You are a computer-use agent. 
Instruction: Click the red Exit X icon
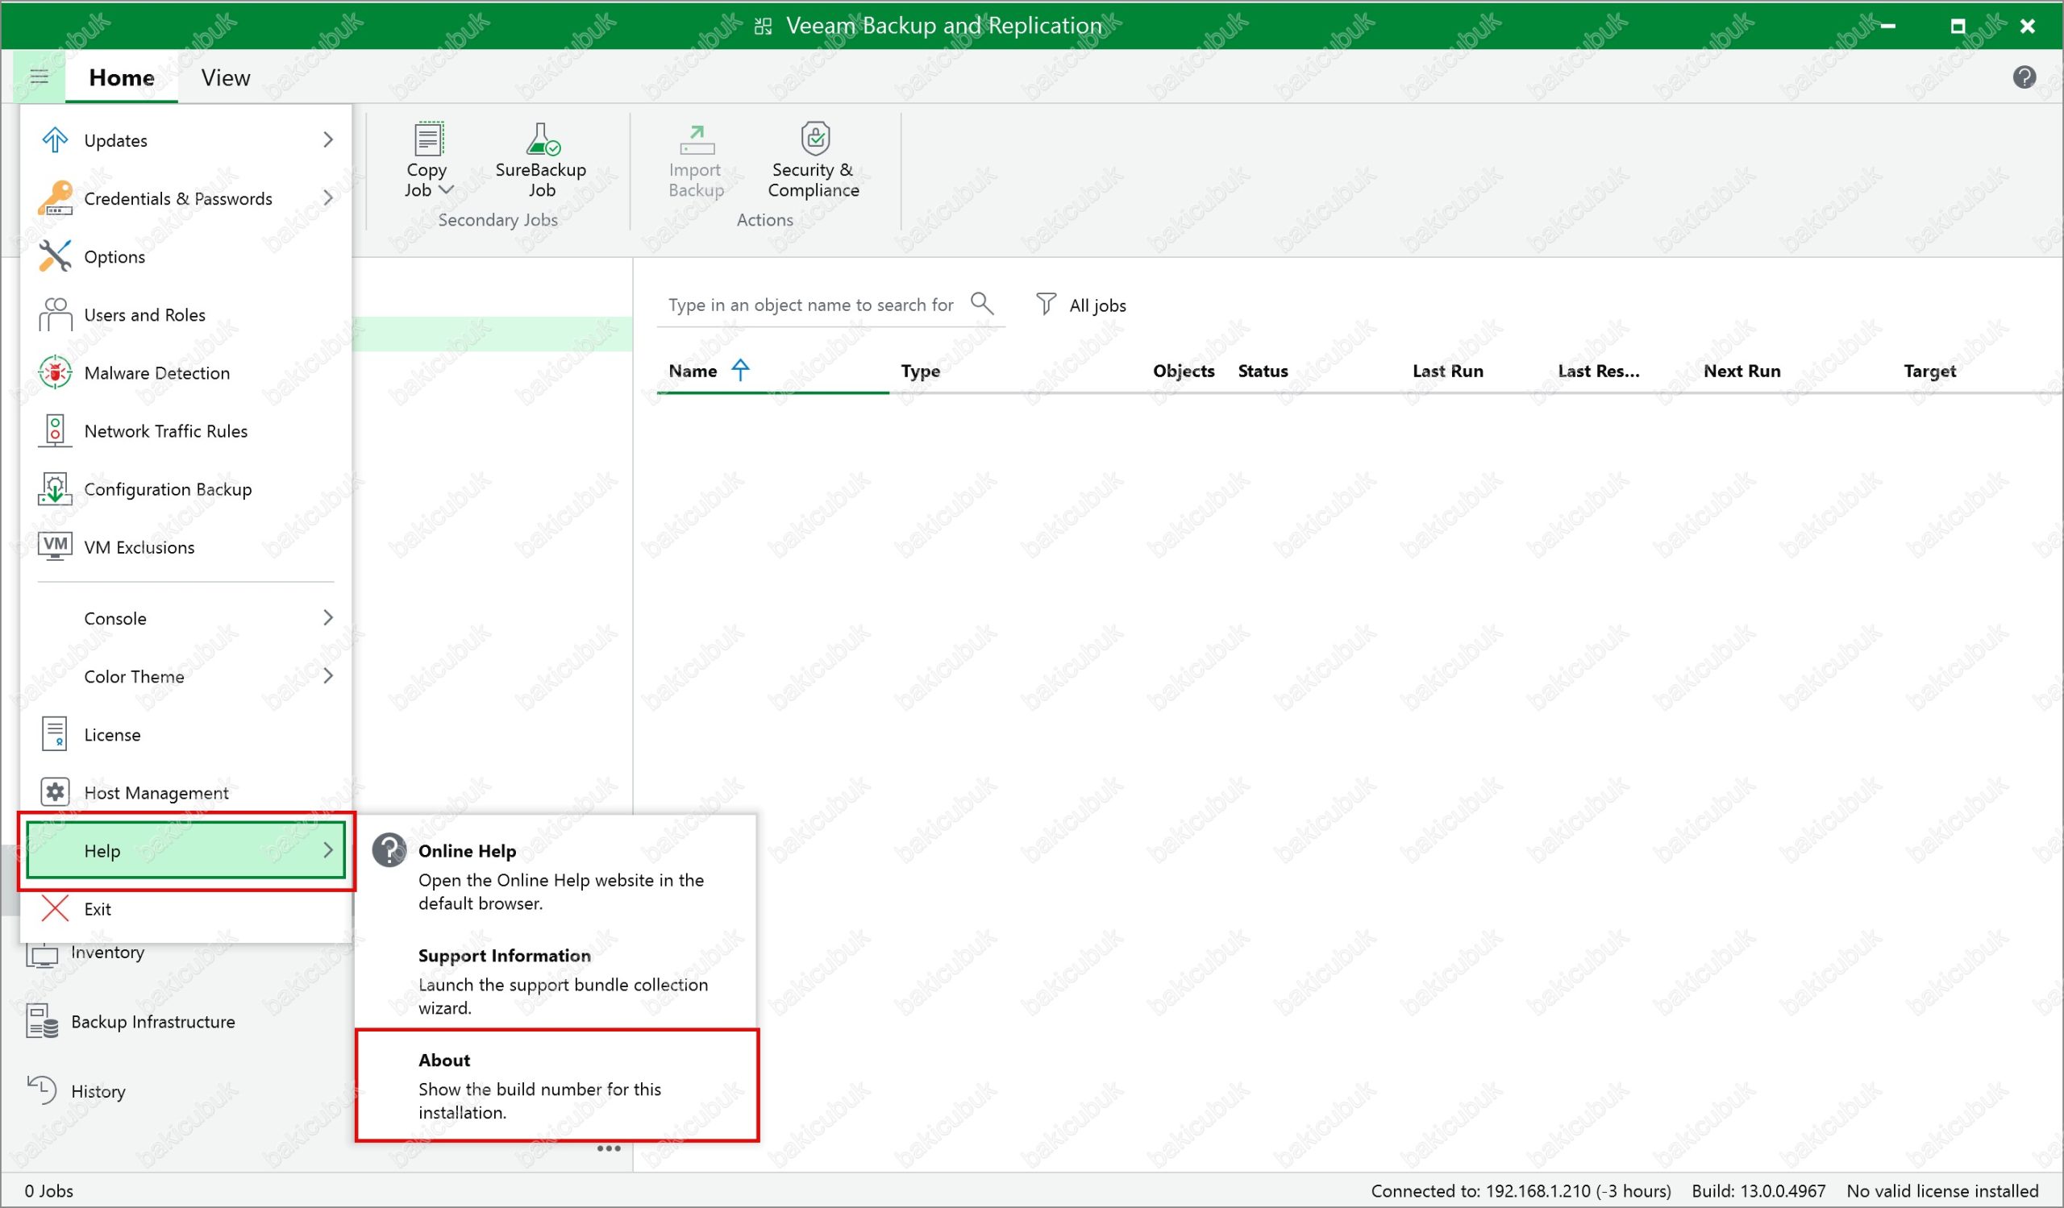coord(55,908)
